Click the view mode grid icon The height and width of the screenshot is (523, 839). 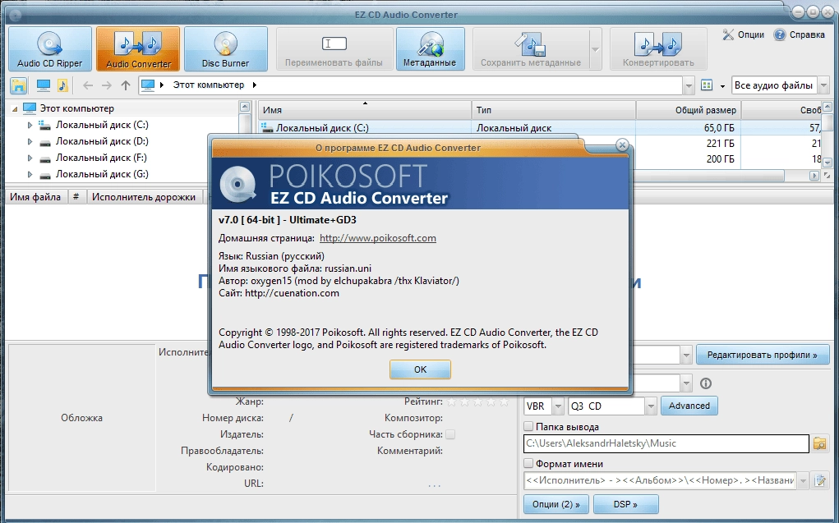707,85
